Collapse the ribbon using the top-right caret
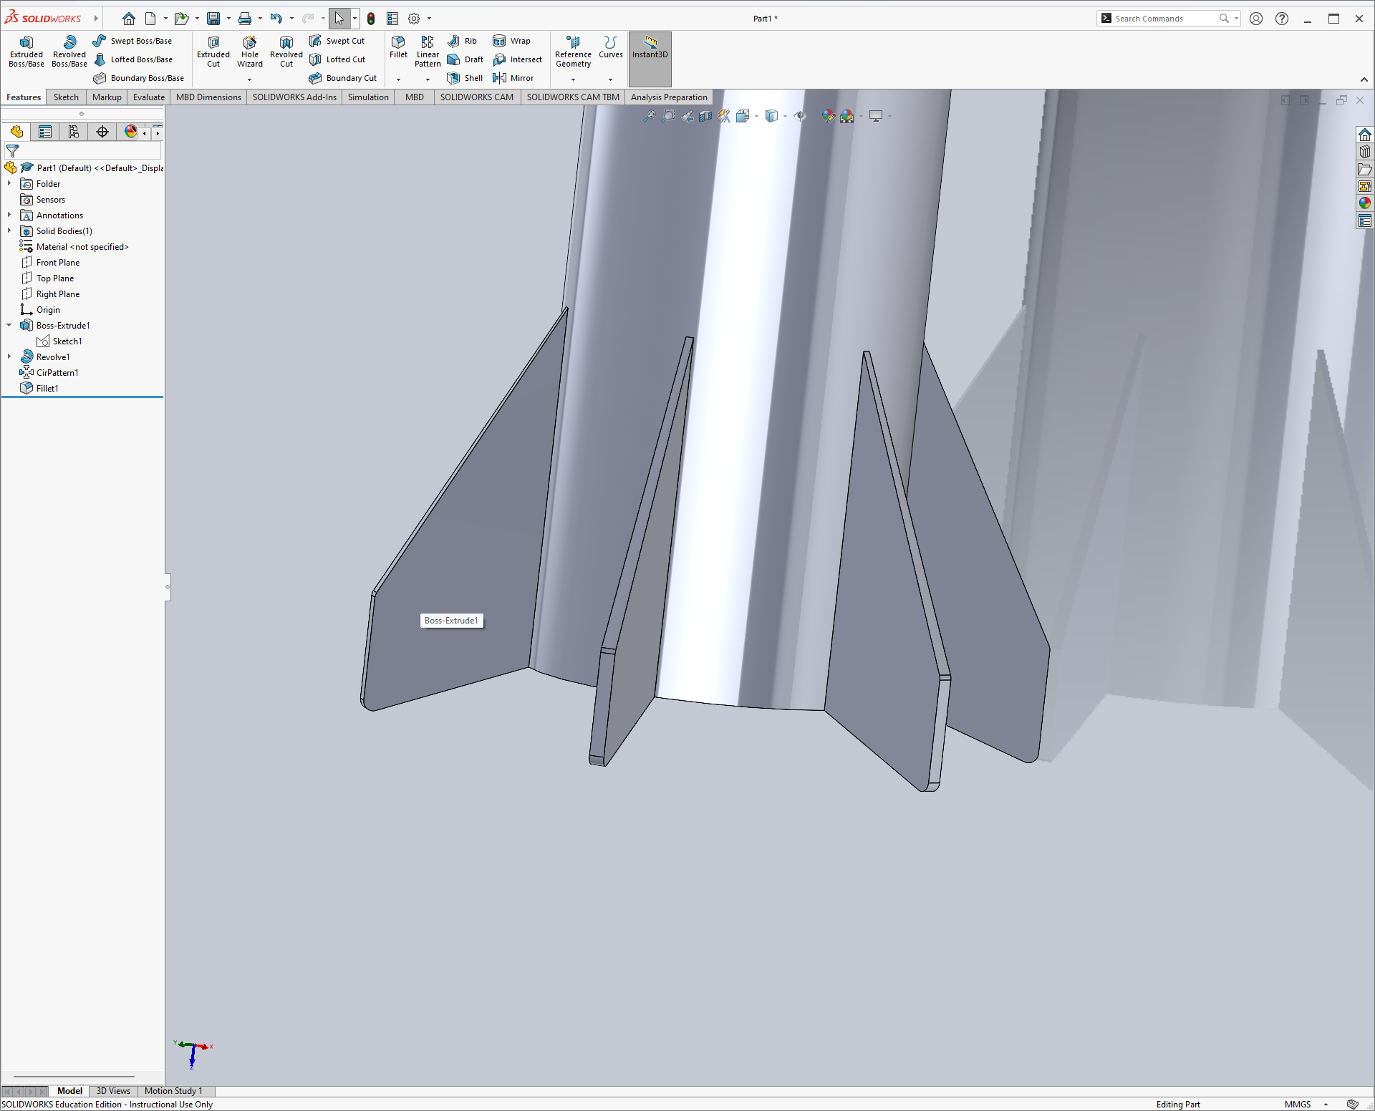The width and height of the screenshot is (1375, 1111). click(x=1364, y=79)
